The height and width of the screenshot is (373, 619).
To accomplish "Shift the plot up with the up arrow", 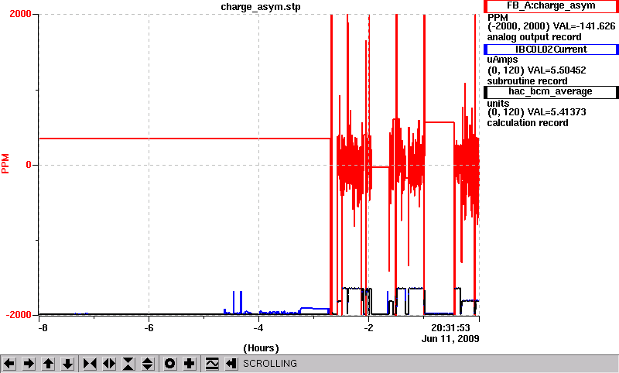I will 48,364.
